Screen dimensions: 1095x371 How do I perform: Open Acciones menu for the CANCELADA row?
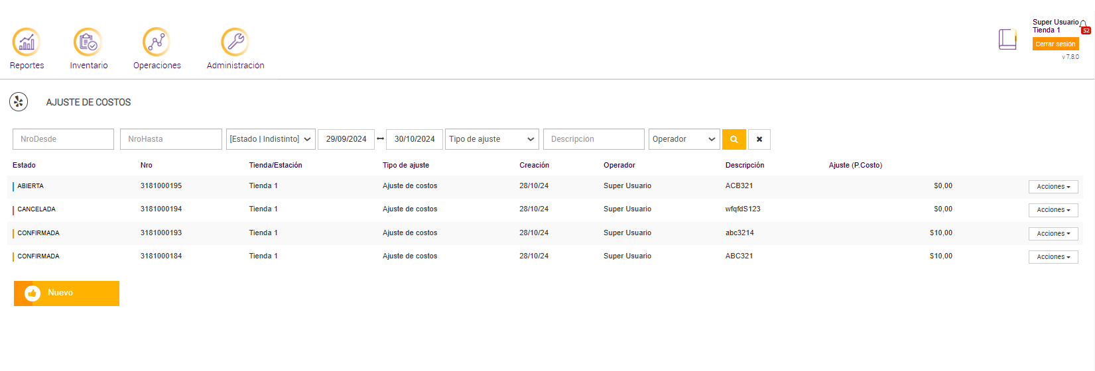pyautogui.click(x=1053, y=210)
